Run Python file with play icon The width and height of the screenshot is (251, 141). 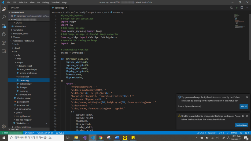(x=237, y=8)
